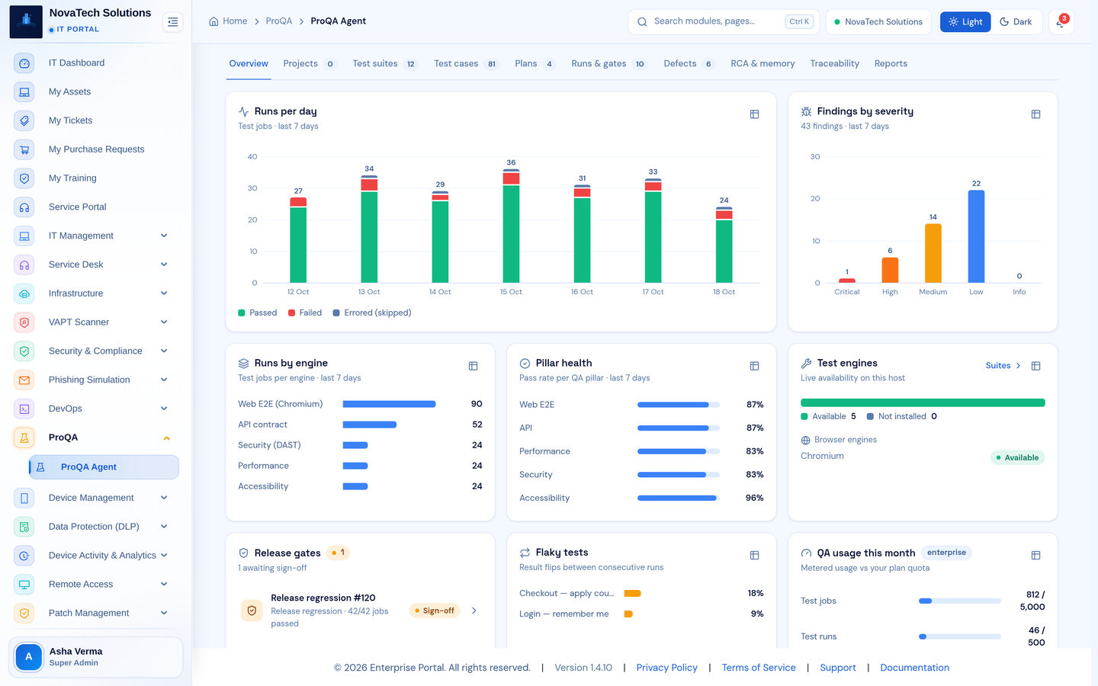Open the Documentation footer link
The image size is (1098, 686).
[x=915, y=668]
